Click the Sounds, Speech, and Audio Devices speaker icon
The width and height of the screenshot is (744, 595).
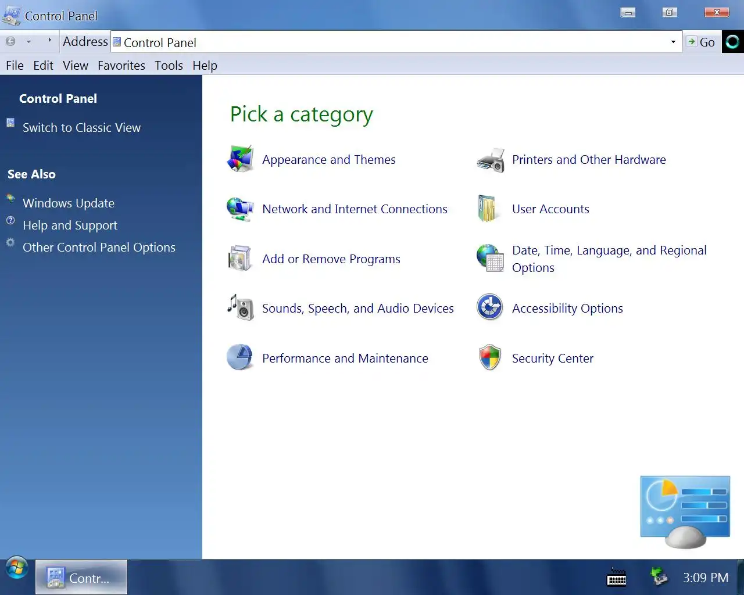coord(240,308)
